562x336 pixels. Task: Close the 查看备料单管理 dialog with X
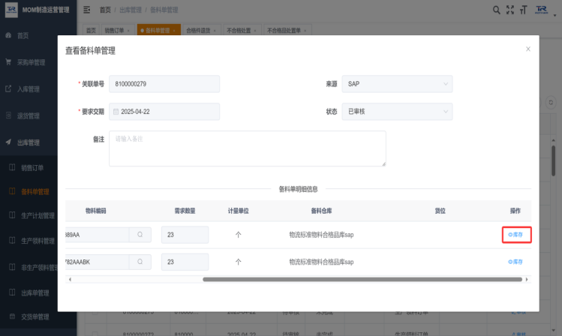(528, 49)
